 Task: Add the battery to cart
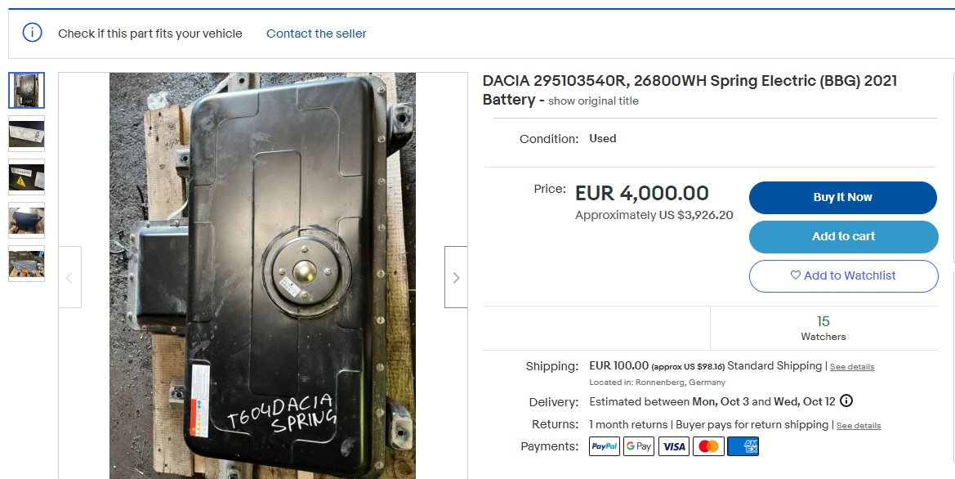pos(844,236)
